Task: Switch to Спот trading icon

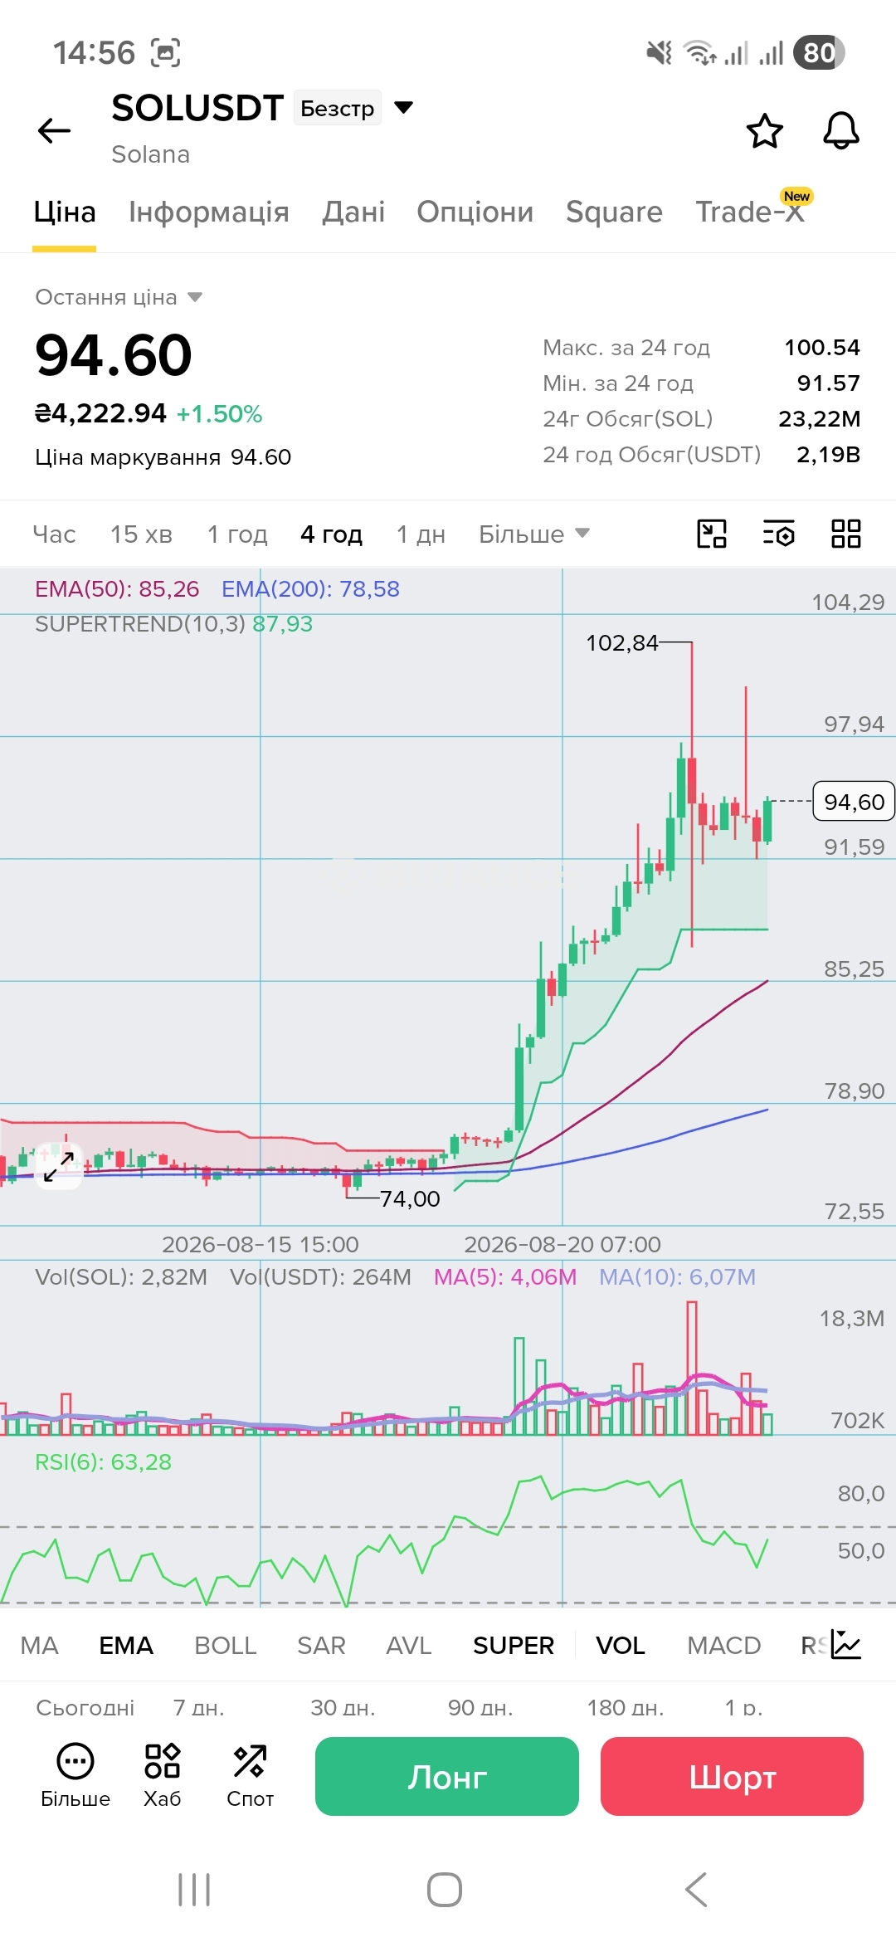Action: click(x=250, y=1775)
